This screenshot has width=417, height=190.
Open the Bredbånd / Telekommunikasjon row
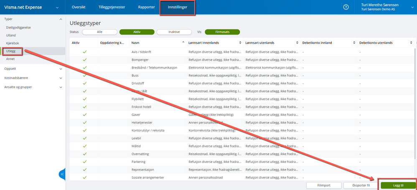pyautogui.click(x=242, y=67)
